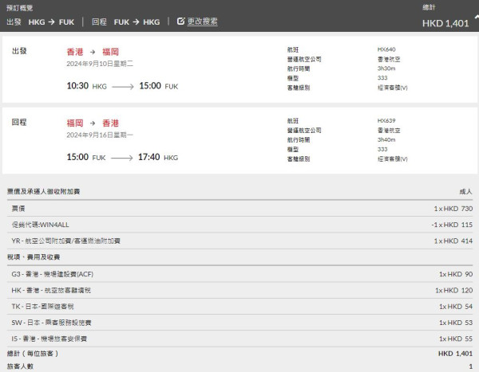Select the date 2024年9月10日星期二
This screenshot has height=372, width=479.
100,64
